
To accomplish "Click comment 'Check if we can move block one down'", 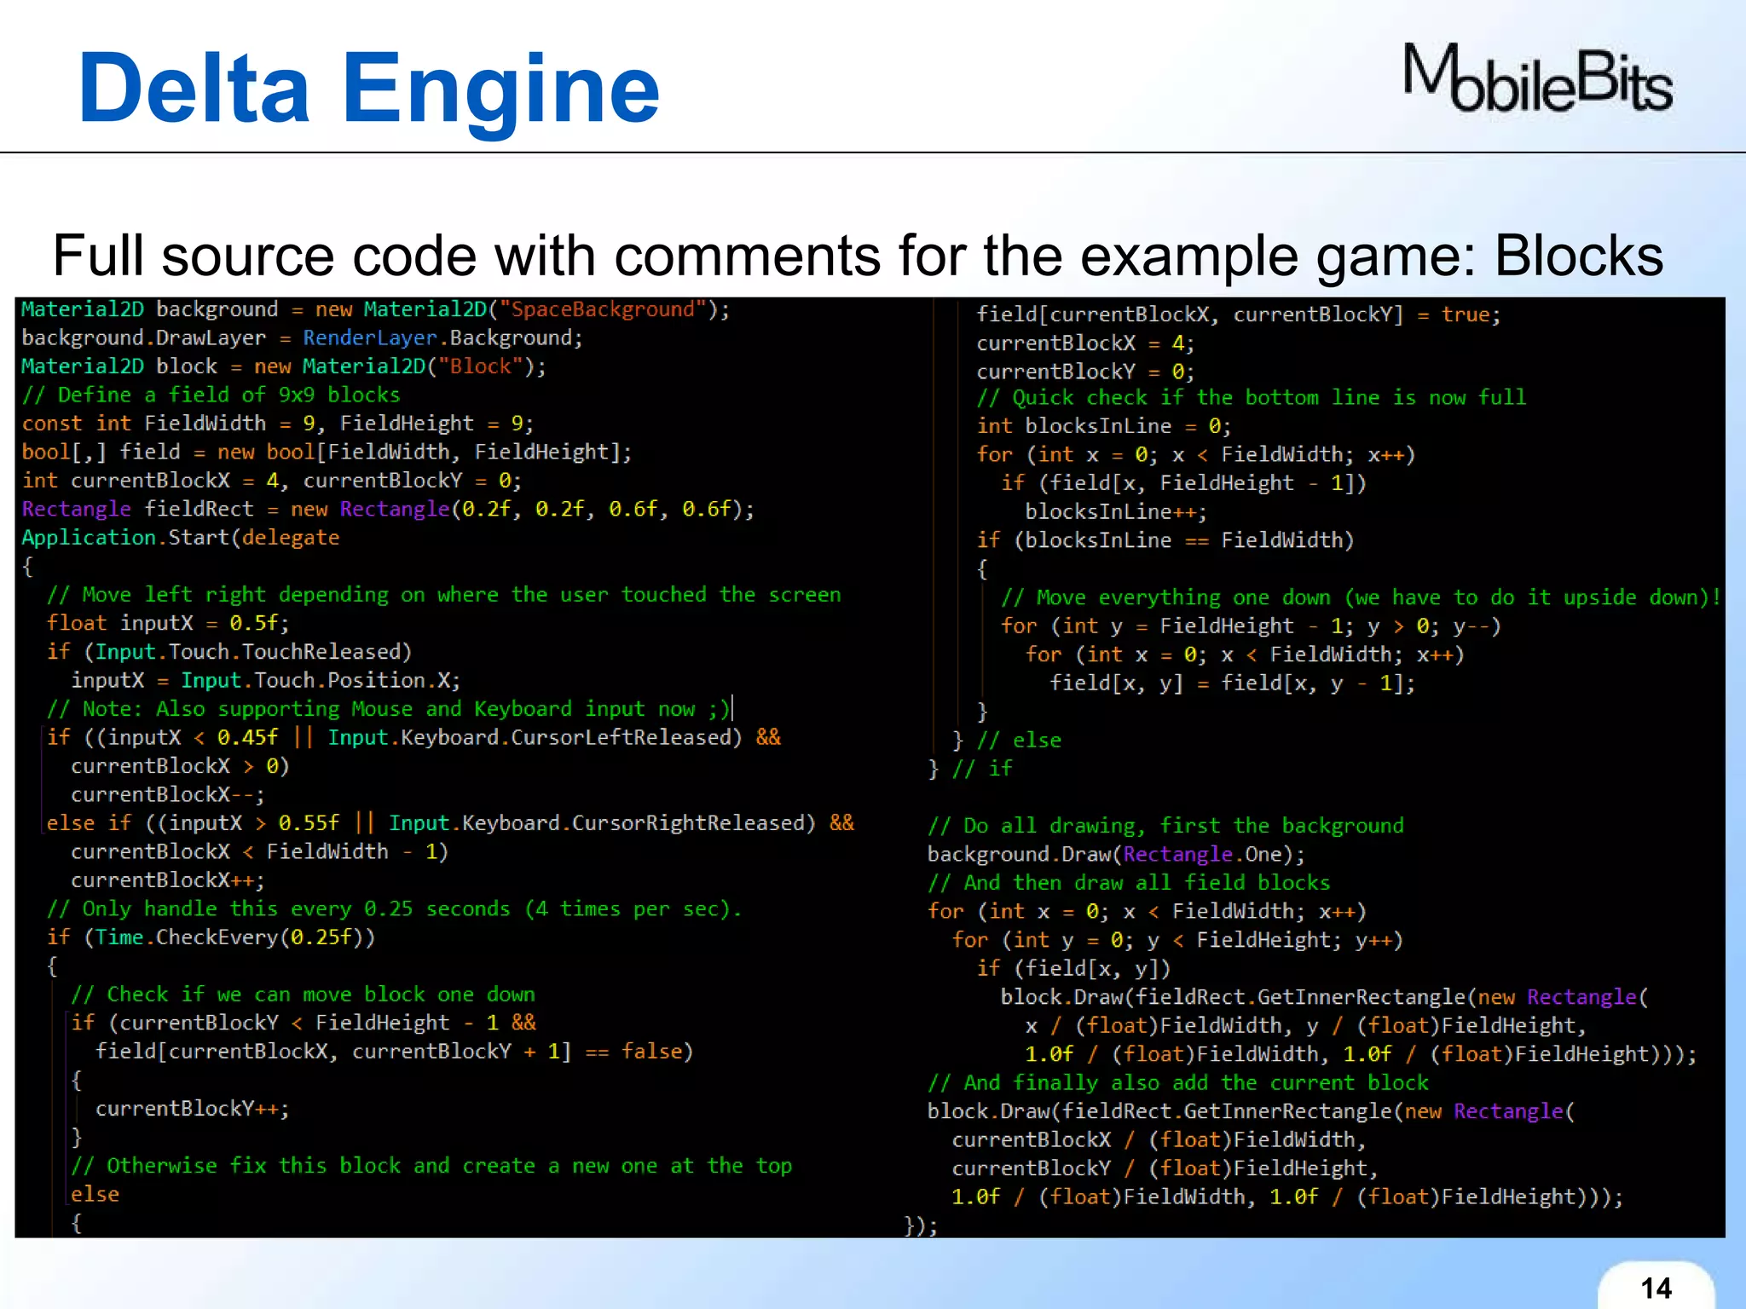I will (303, 995).
